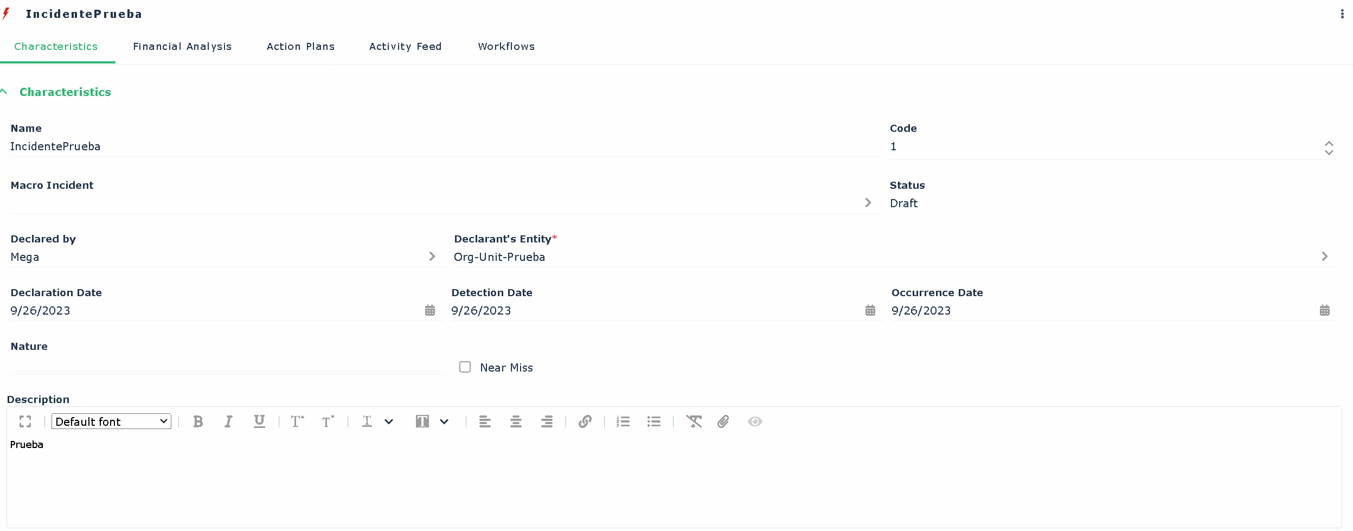
Task: Expand background color dropdown arrow
Action: (x=444, y=421)
